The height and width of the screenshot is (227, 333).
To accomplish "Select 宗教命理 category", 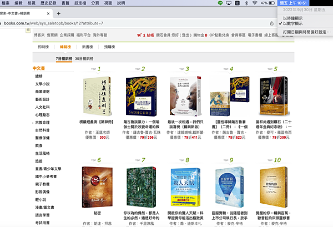I will [x=43, y=123].
